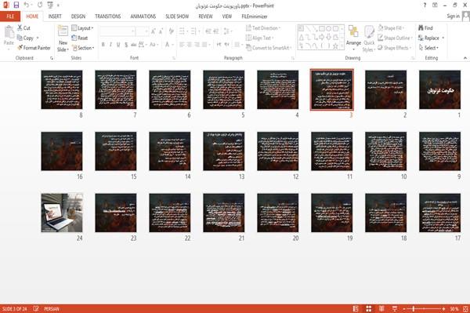
Task: Toggle Bold formatting button
Action: coord(103,45)
